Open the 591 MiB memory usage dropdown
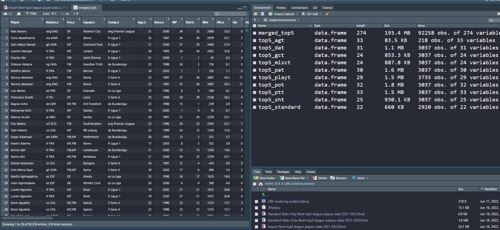This screenshot has width=500, height=230. 312,14
